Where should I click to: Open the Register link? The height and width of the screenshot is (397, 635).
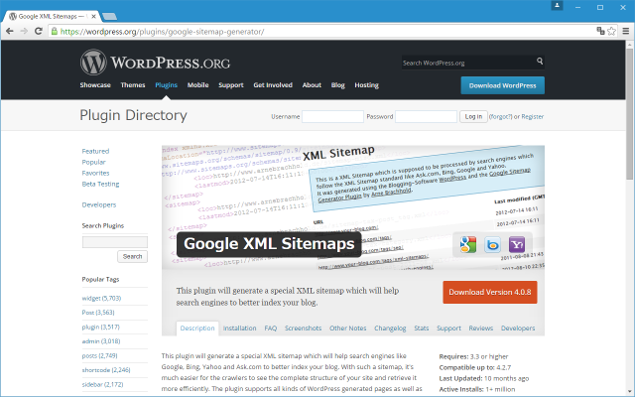click(532, 117)
